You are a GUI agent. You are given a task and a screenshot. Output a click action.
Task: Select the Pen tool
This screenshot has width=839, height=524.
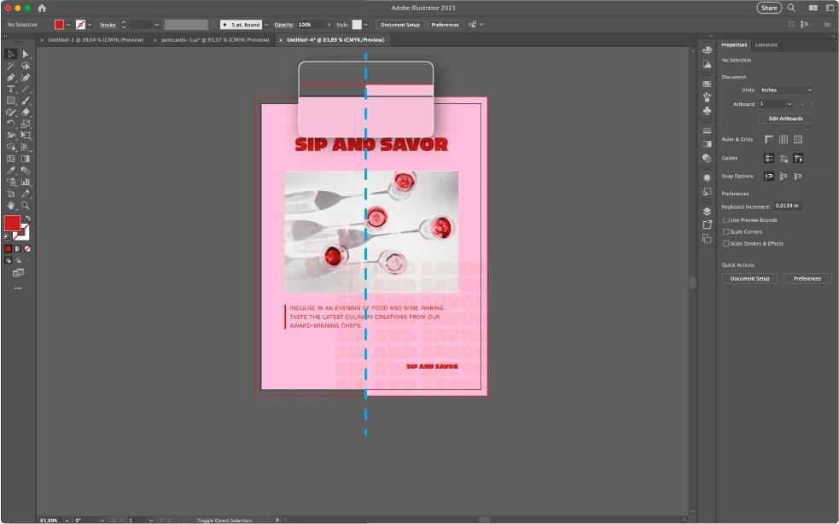pos(11,78)
